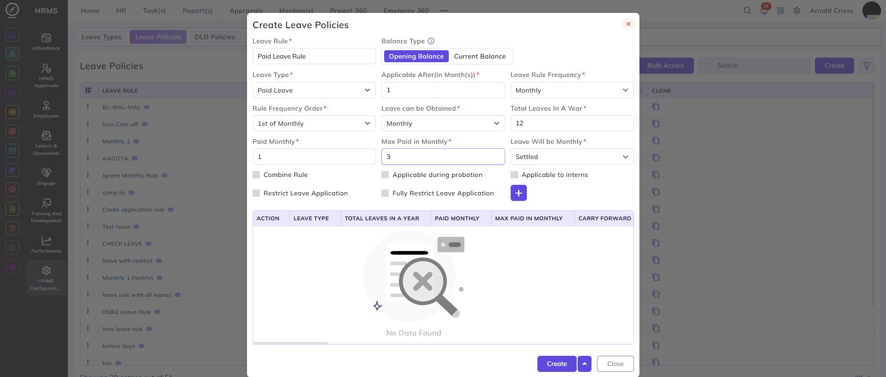
Task: Open Letters & Documents module
Action: [46, 143]
